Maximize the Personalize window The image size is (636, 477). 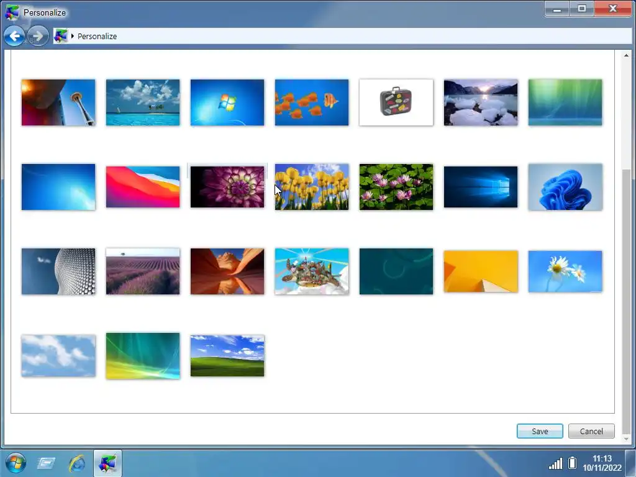[x=581, y=9]
